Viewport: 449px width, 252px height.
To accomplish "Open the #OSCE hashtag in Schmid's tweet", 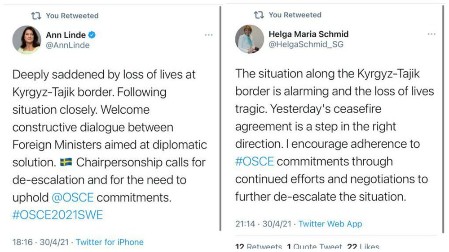I will point(254,161).
